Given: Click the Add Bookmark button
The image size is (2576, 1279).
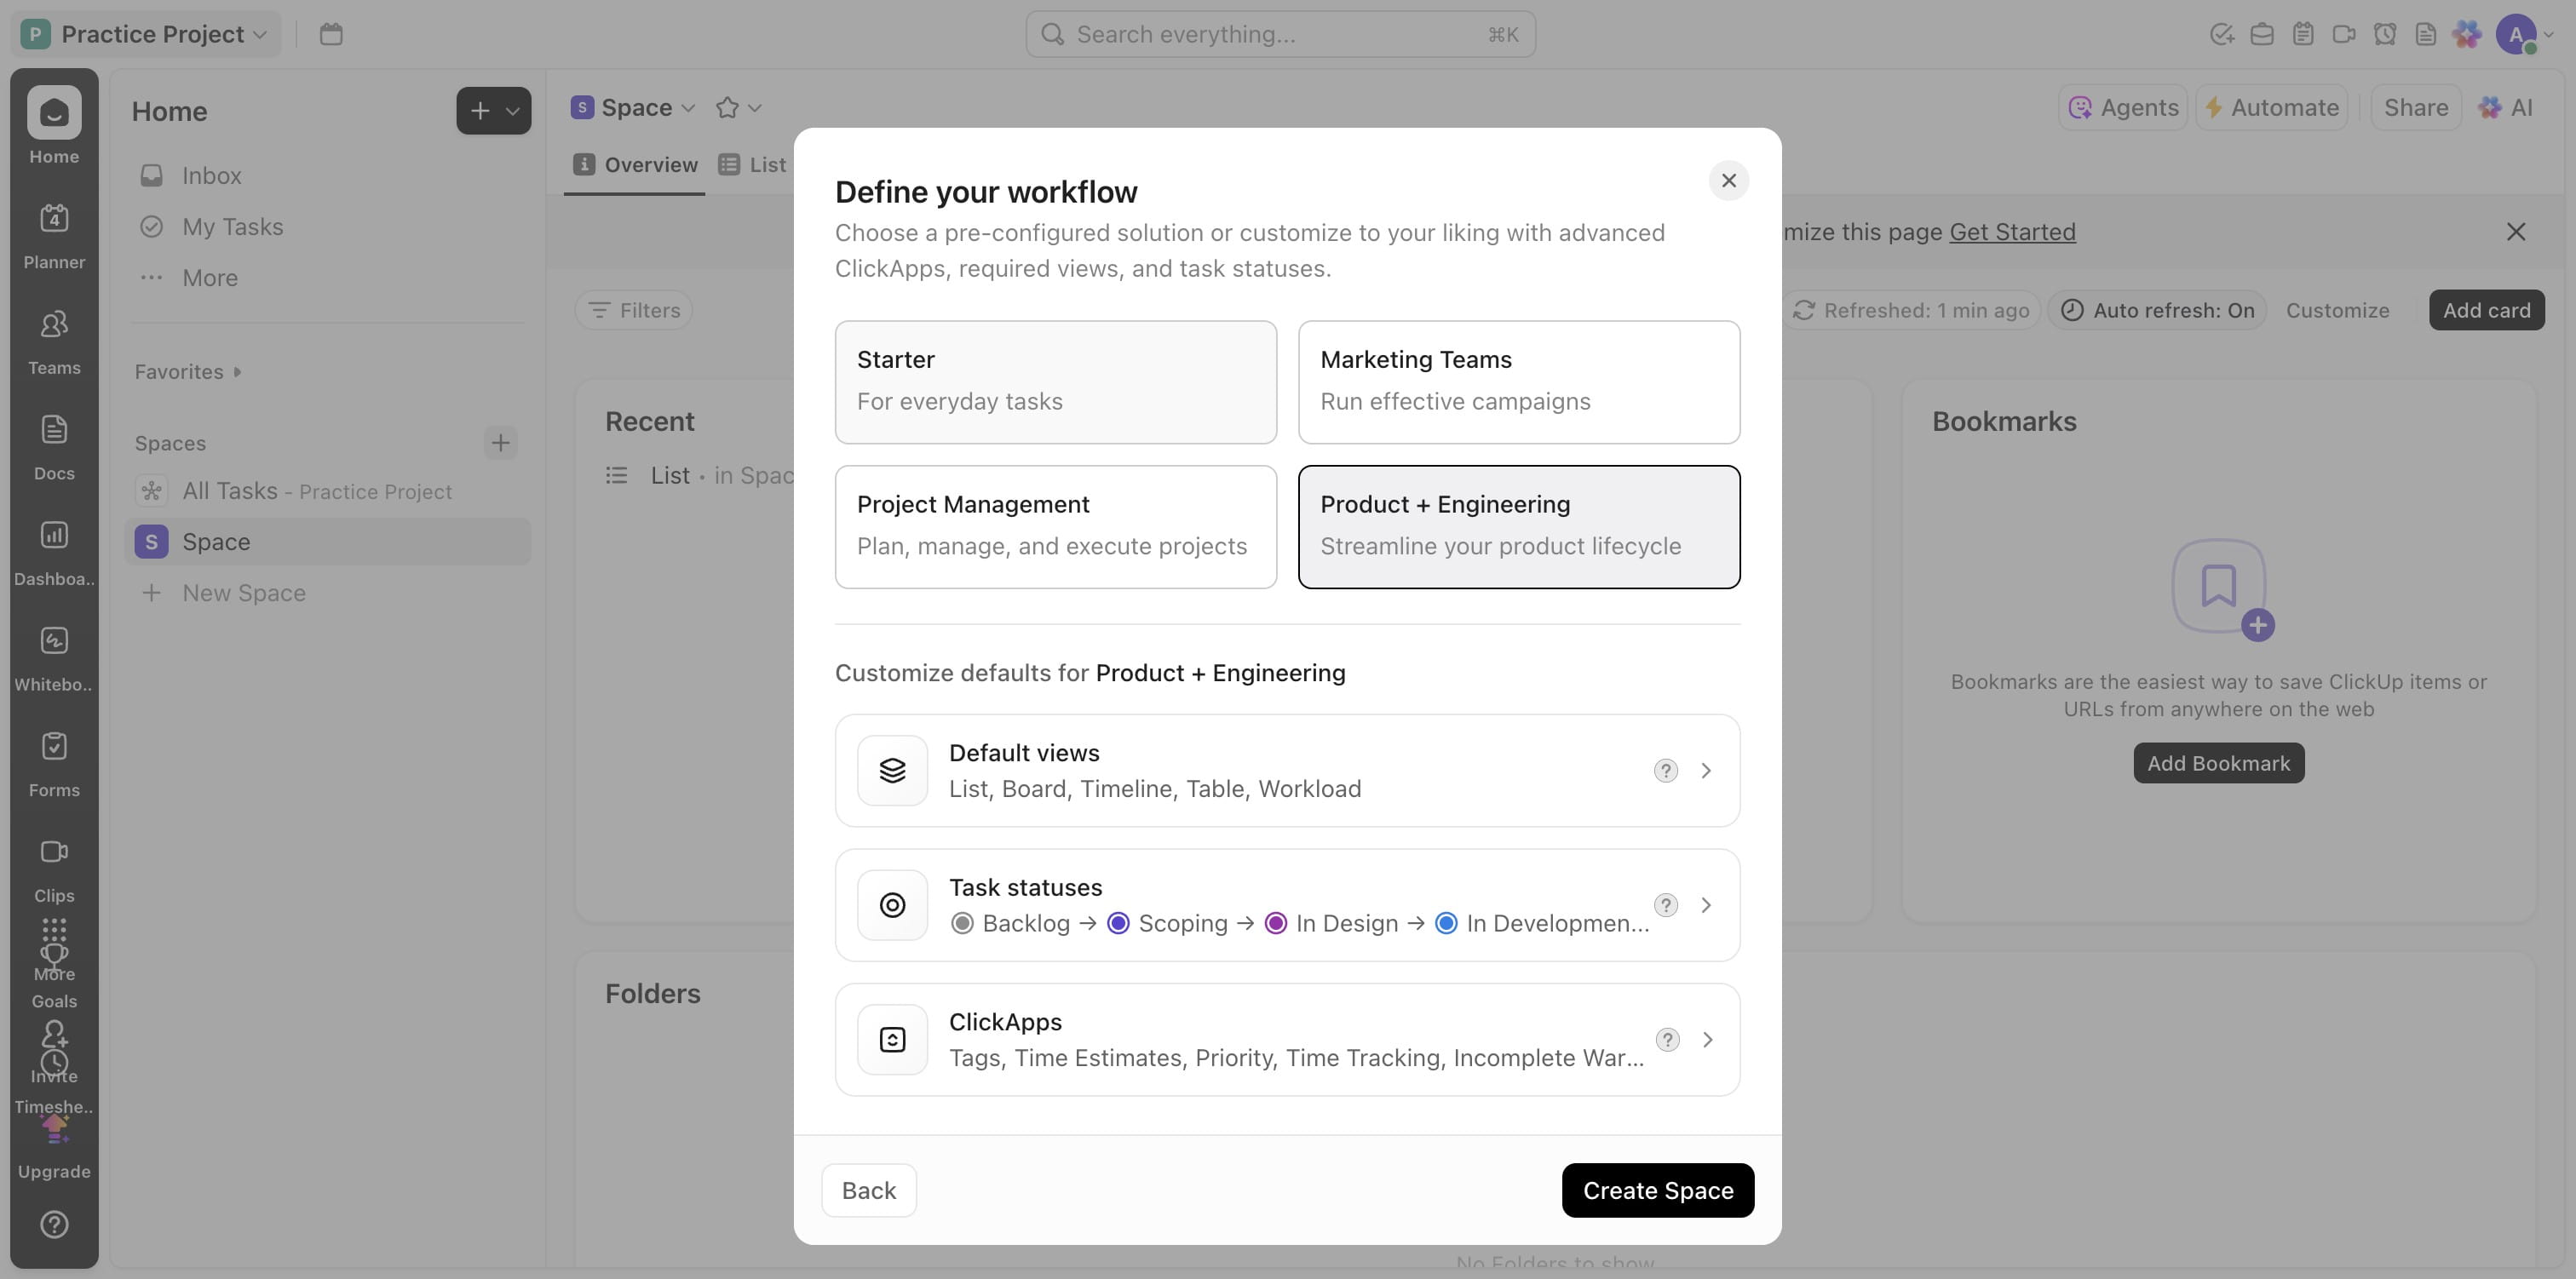Looking at the screenshot, I should pyautogui.click(x=2218, y=763).
